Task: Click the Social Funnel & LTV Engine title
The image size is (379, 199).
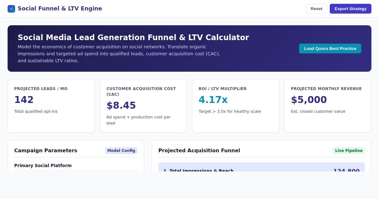Action: [x=60, y=9]
